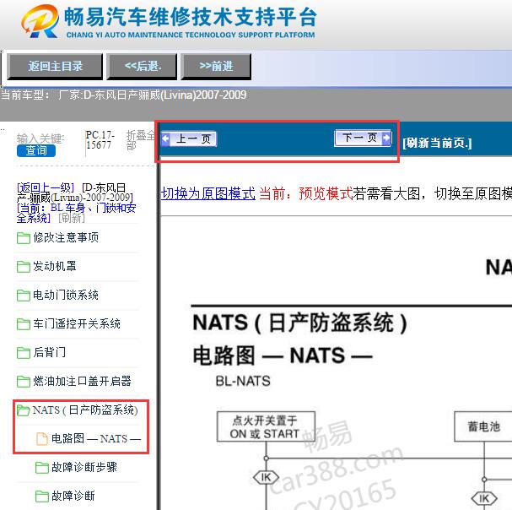Click the folder icon beside 燃油加注口盖开启器
This screenshot has width=512, height=510.
(24, 382)
